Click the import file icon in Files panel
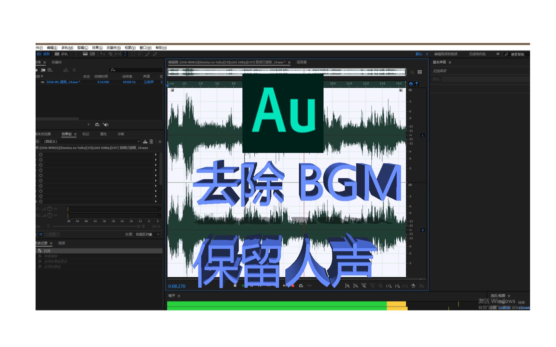Image resolution: width=556 pixels, height=347 pixels. coord(43,70)
